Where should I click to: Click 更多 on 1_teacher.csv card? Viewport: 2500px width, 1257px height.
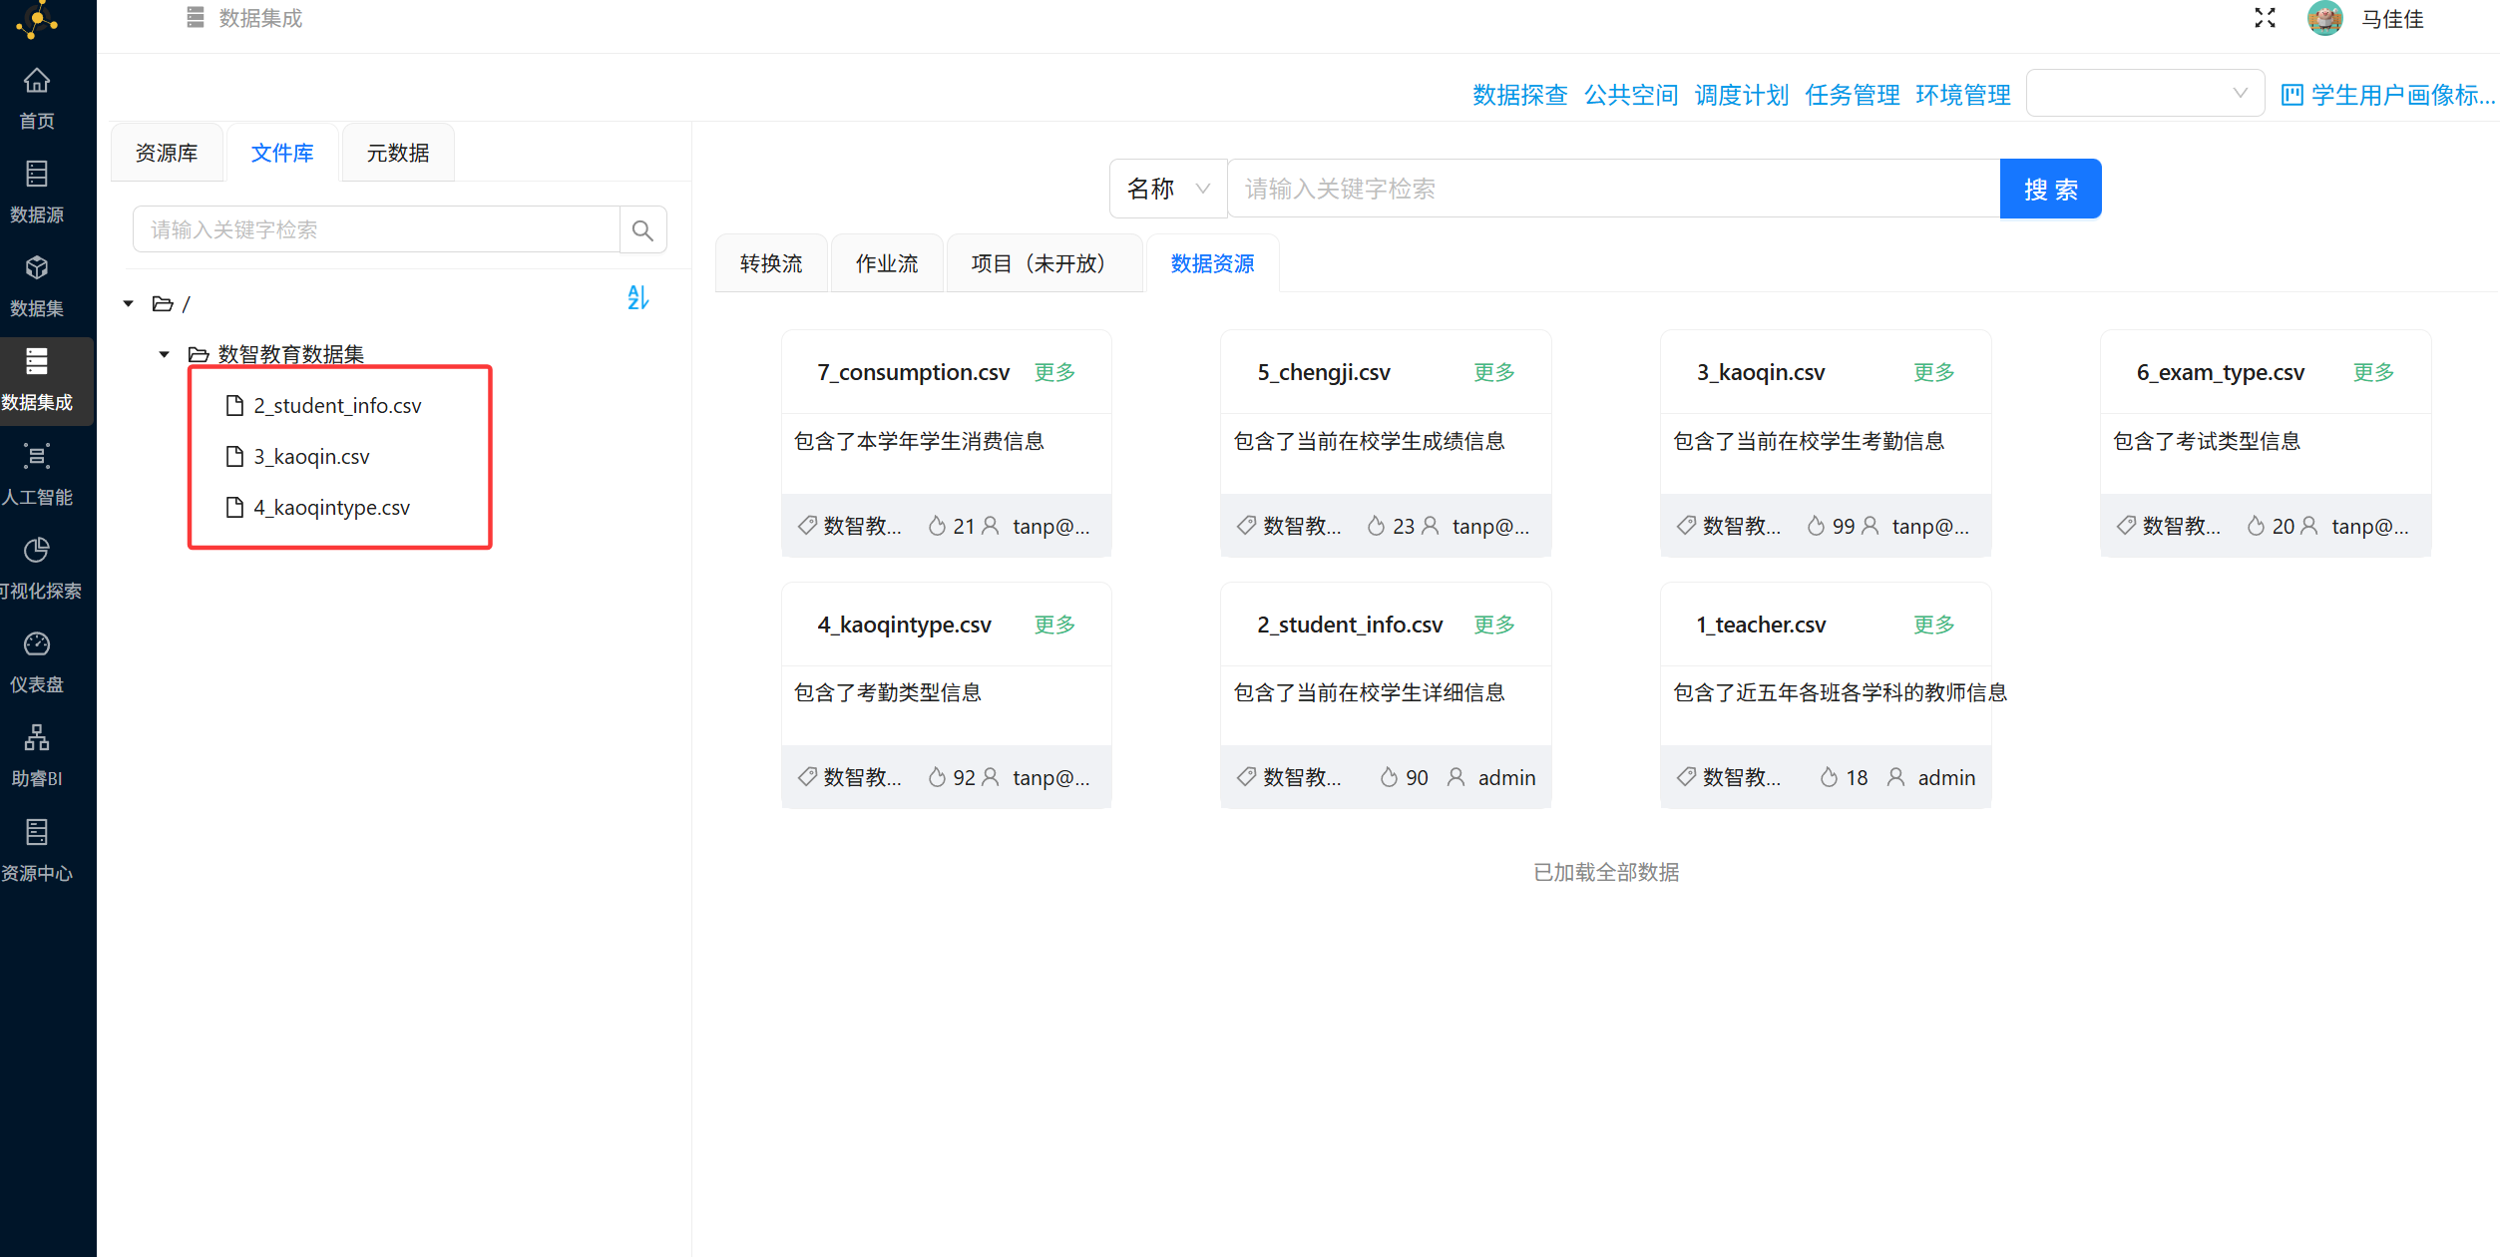[x=1933, y=625]
